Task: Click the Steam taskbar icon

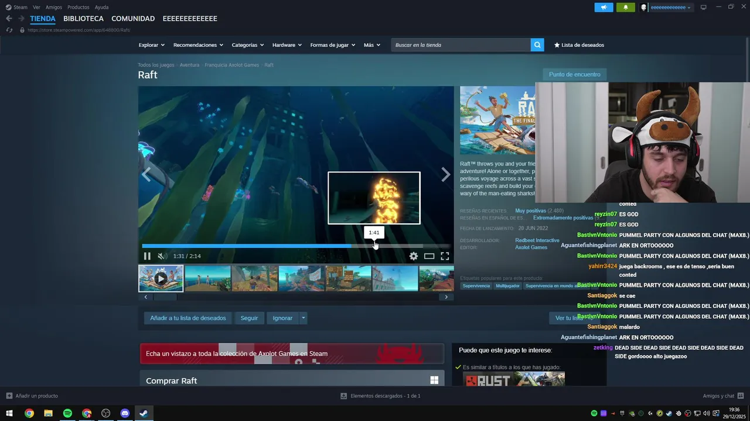Action: pos(144,413)
